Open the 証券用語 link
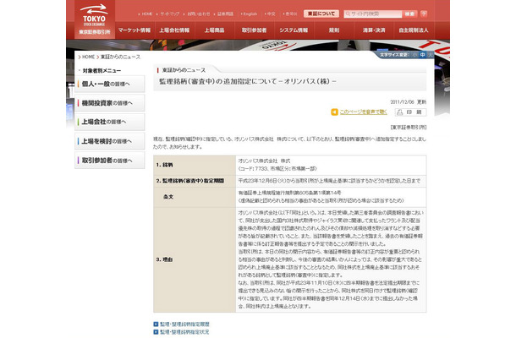 click(x=225, y=14)
